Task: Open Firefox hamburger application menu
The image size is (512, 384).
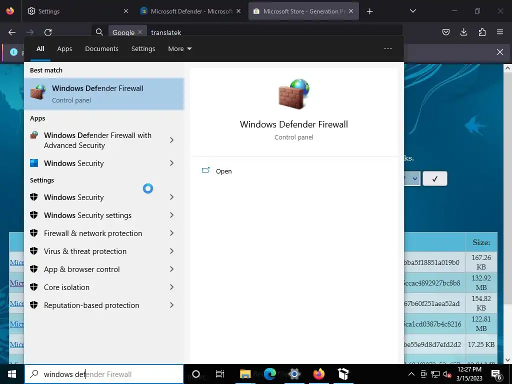Action: pos(500,32)
